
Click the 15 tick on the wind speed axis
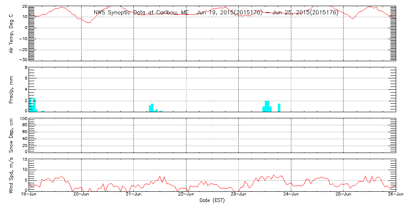(x=24, y=160)
